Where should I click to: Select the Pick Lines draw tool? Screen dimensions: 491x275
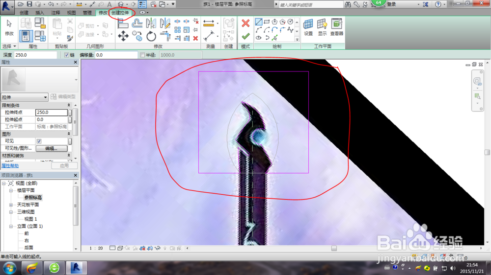pyautogui.click(x=274, y=38)
